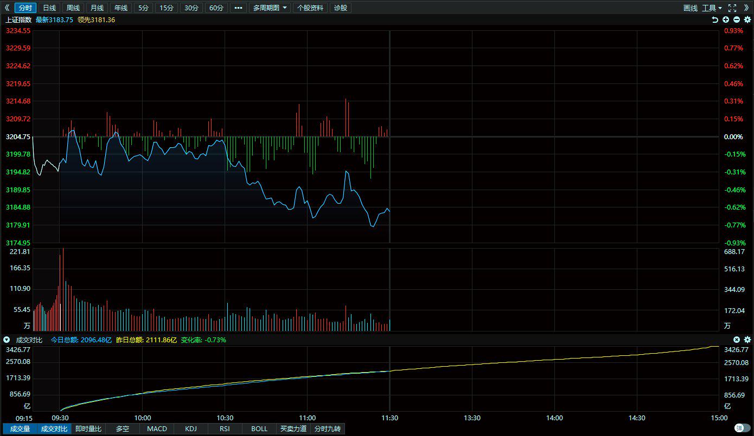Zoom in chart with the plus icon
This screenshot has width=754, height=436.
726,19
